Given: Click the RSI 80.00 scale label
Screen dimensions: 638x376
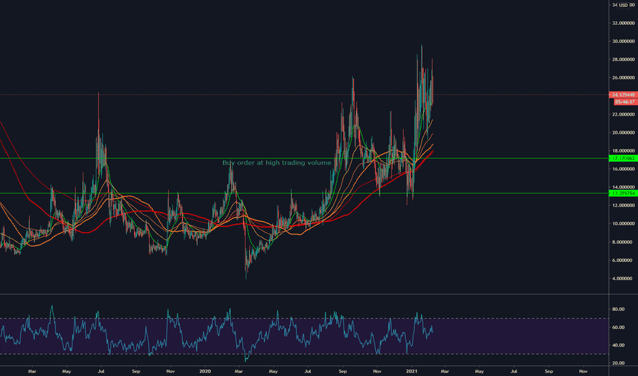Looking at the screenshot, I should pyautogui.click(x=618, y=309).
